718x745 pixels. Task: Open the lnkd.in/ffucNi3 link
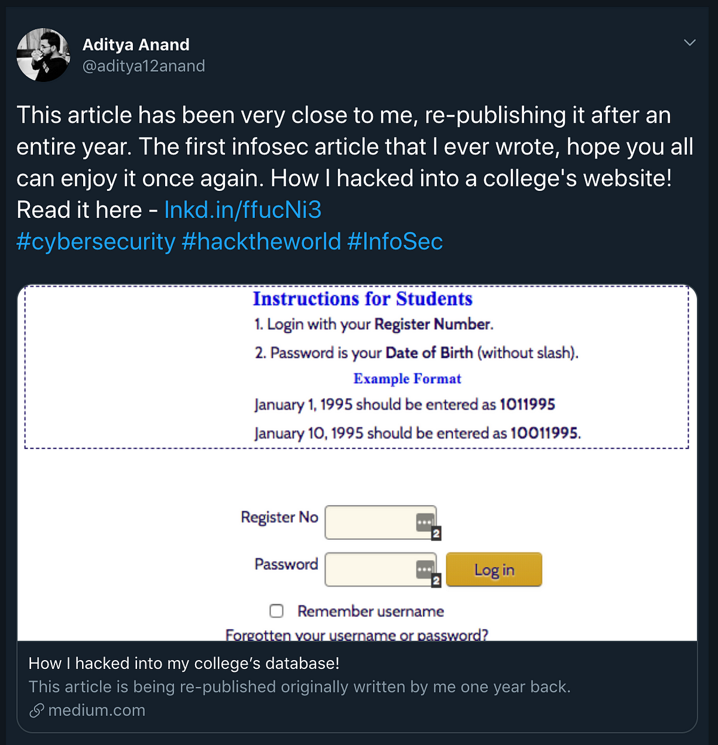tap(243, 210)
